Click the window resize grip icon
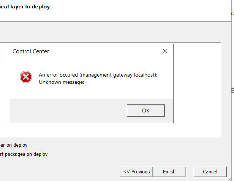 (231, 179)
